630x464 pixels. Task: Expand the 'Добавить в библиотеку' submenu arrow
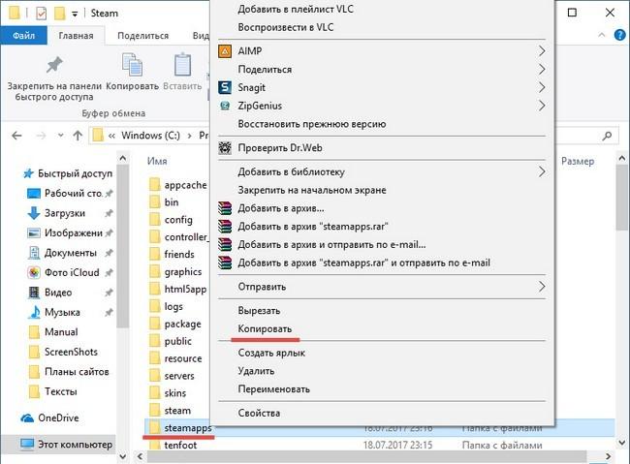pyautogui.click(x=542, y=171)
